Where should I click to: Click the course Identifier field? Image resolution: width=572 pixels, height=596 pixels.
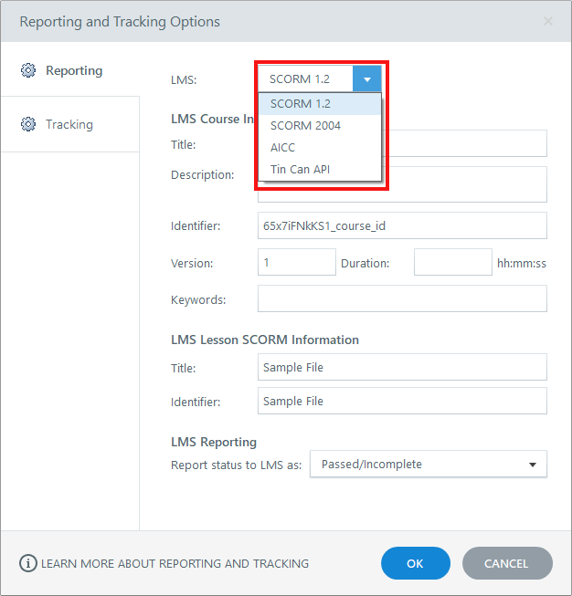402,225
